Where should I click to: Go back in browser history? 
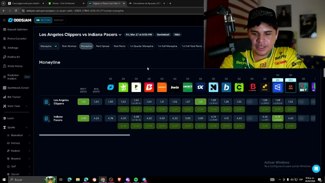coord(4,11)
